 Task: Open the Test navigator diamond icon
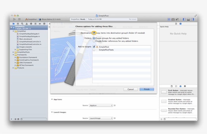(x=31, y=24)
